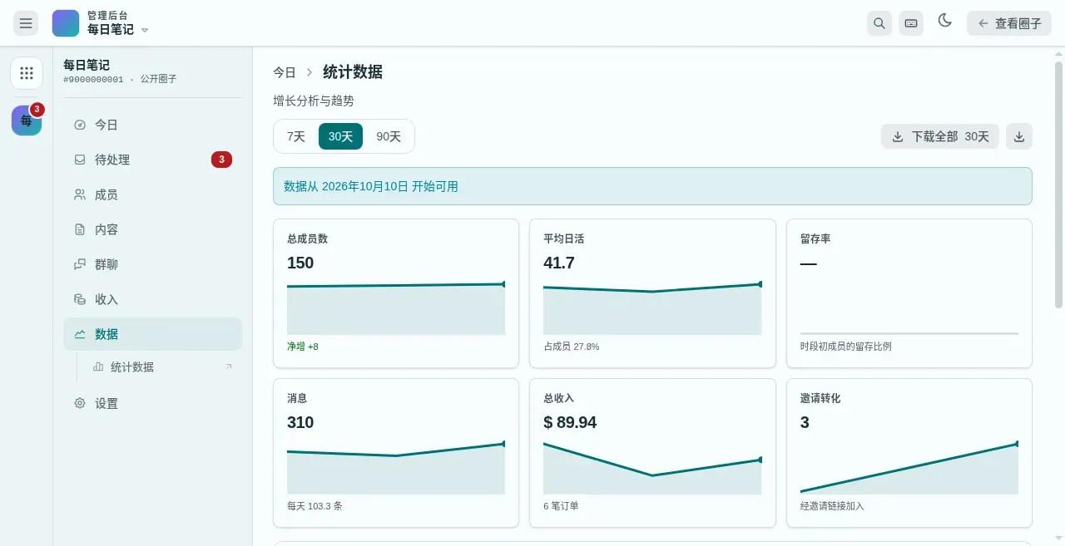Open 群聊 from the sidebar
This screenshot has height=546, width=1065.
pyautogui.click(x=152, y=264)
